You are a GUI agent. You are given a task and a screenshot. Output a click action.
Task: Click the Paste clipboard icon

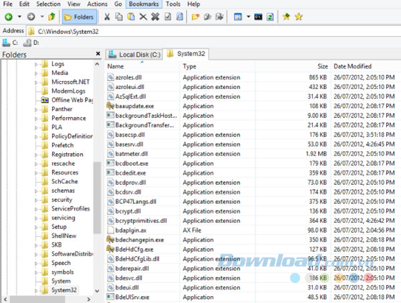tap(131, 16)
